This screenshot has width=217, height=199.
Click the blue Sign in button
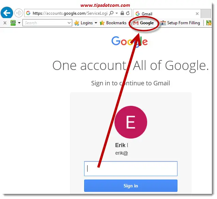pos(131,186)
